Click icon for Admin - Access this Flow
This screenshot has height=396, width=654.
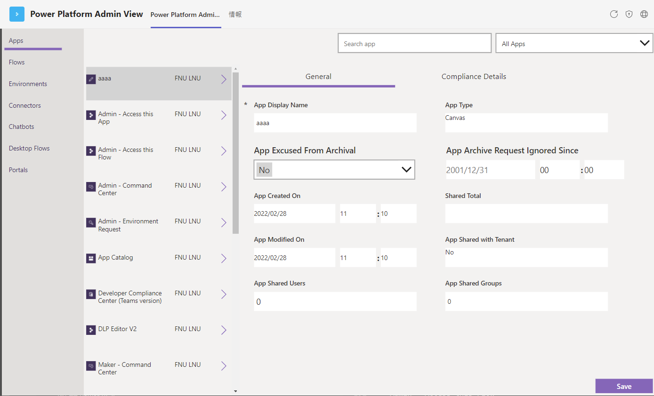(91, 150)
